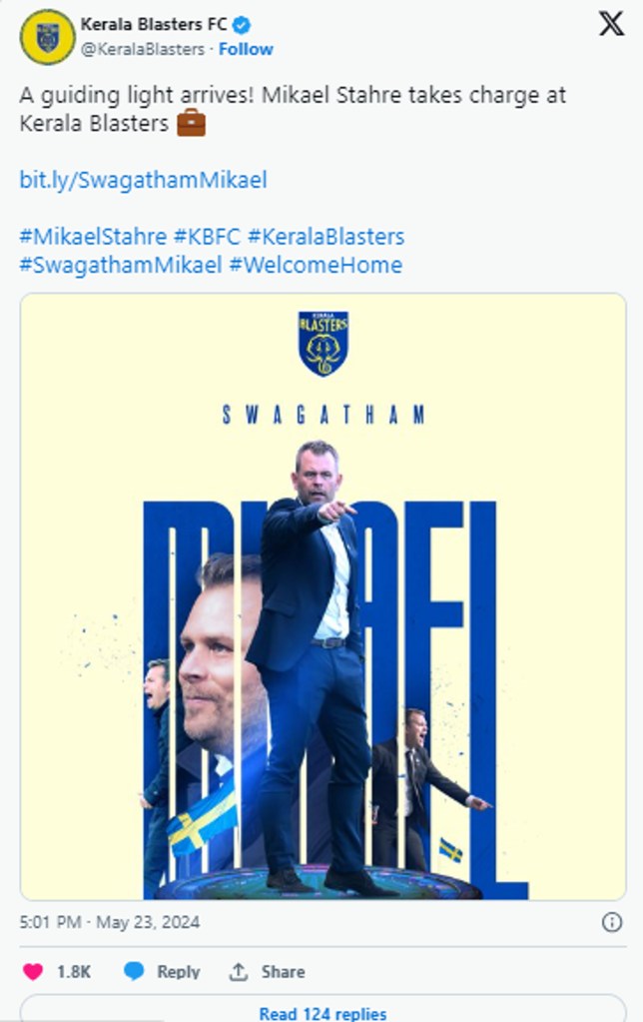The width and height of the screenshot is (643, 1022).
Task: Follow the KeralaBlasters account
Action: [x=246, y=49]
